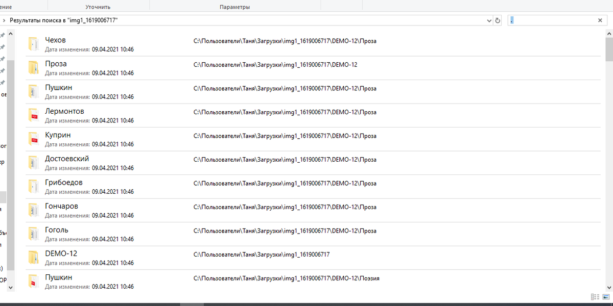Select the DEMO-12 folder name
The width and height of the screenshot is (613, 306).
[x=61, y=253]
